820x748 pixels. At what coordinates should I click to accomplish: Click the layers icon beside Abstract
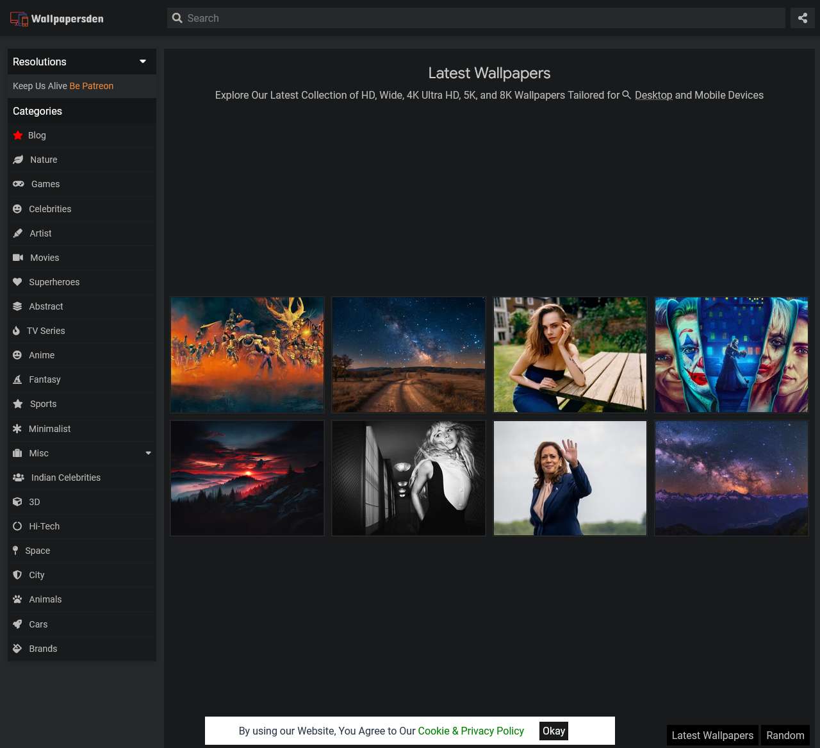coord(17,306)
